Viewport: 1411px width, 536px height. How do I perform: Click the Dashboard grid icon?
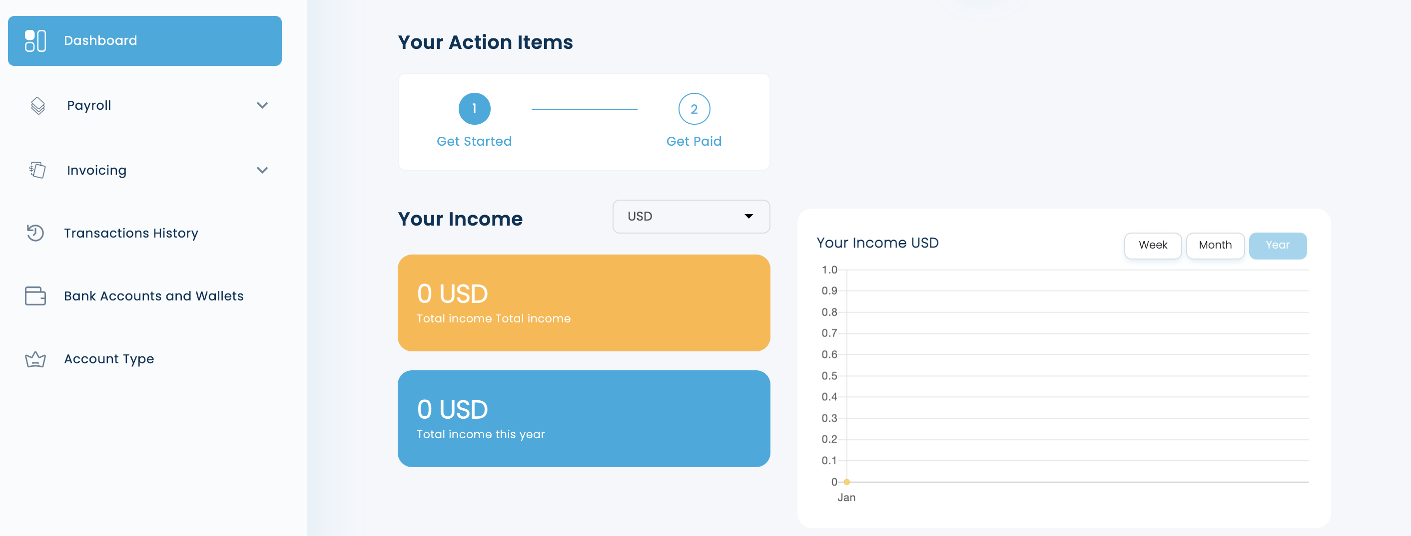(35, 41)
